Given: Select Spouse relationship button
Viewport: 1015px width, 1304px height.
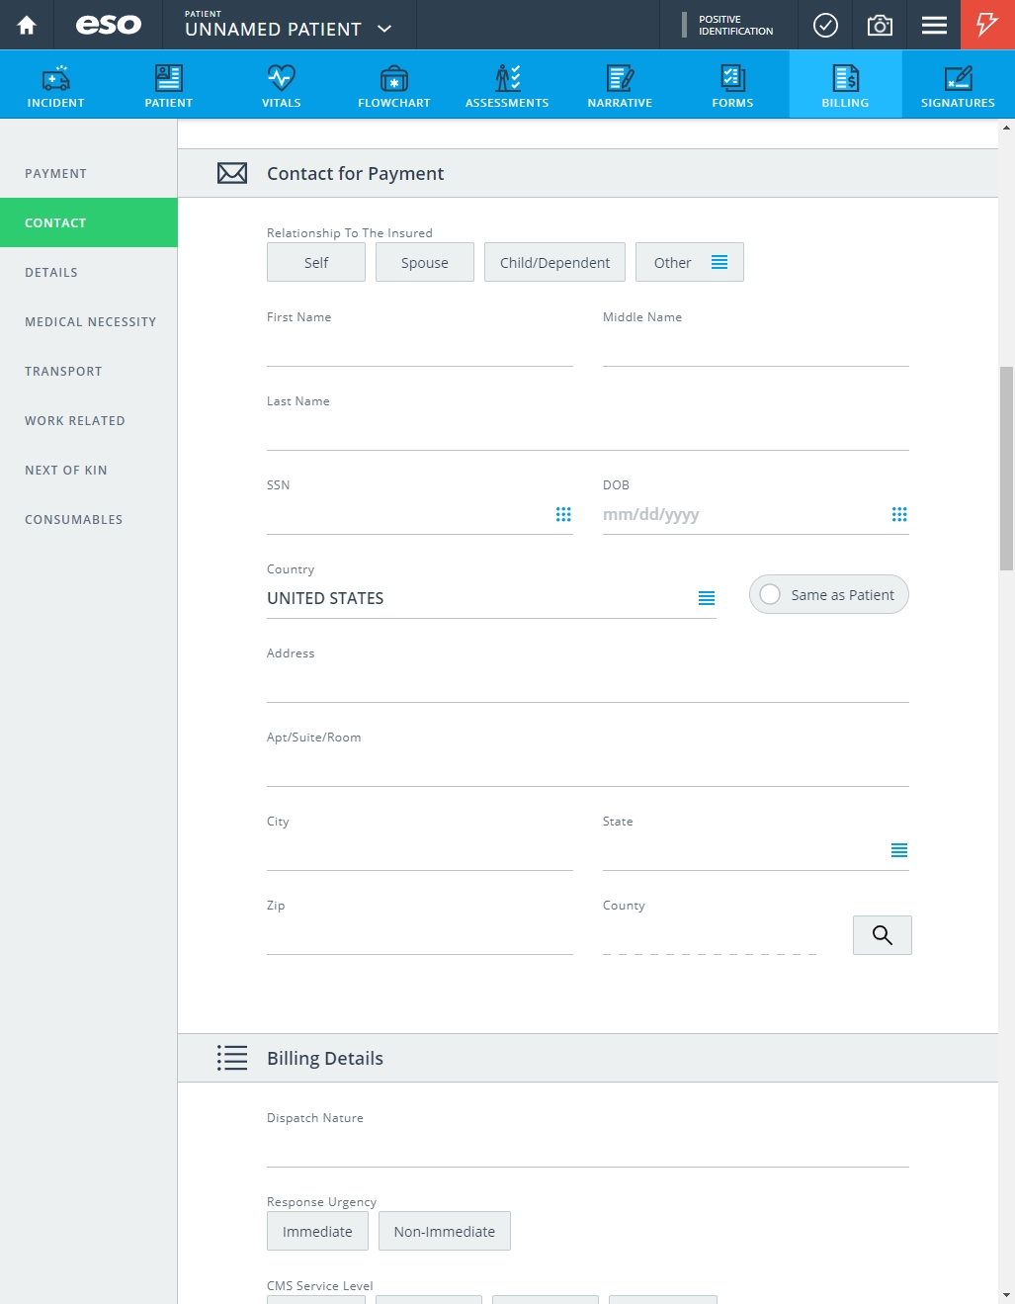Looking at the screenshot, I should [425, 262].
